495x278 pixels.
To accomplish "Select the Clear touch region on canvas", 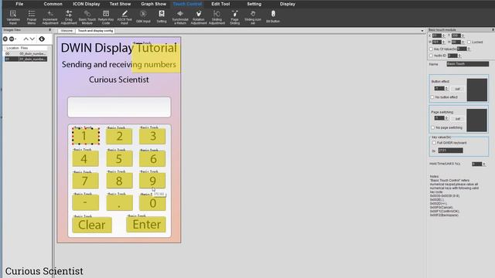I will pyautogui.click(x=92, y=225).
